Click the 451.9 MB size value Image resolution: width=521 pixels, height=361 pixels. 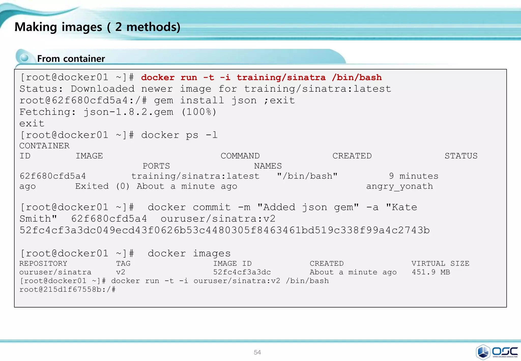point(431,272)
